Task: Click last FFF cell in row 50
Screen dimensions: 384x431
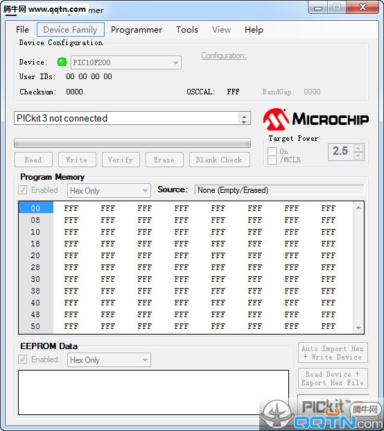Action: click(329, 326)
